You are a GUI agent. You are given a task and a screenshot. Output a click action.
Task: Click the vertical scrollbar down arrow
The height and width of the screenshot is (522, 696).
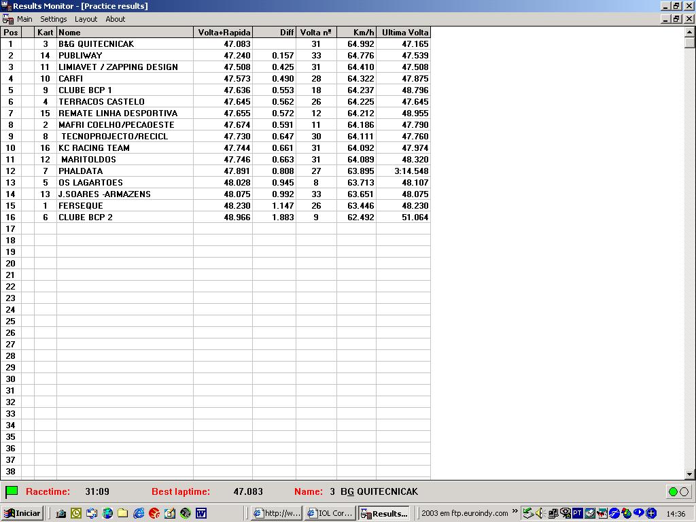[690, 474]
